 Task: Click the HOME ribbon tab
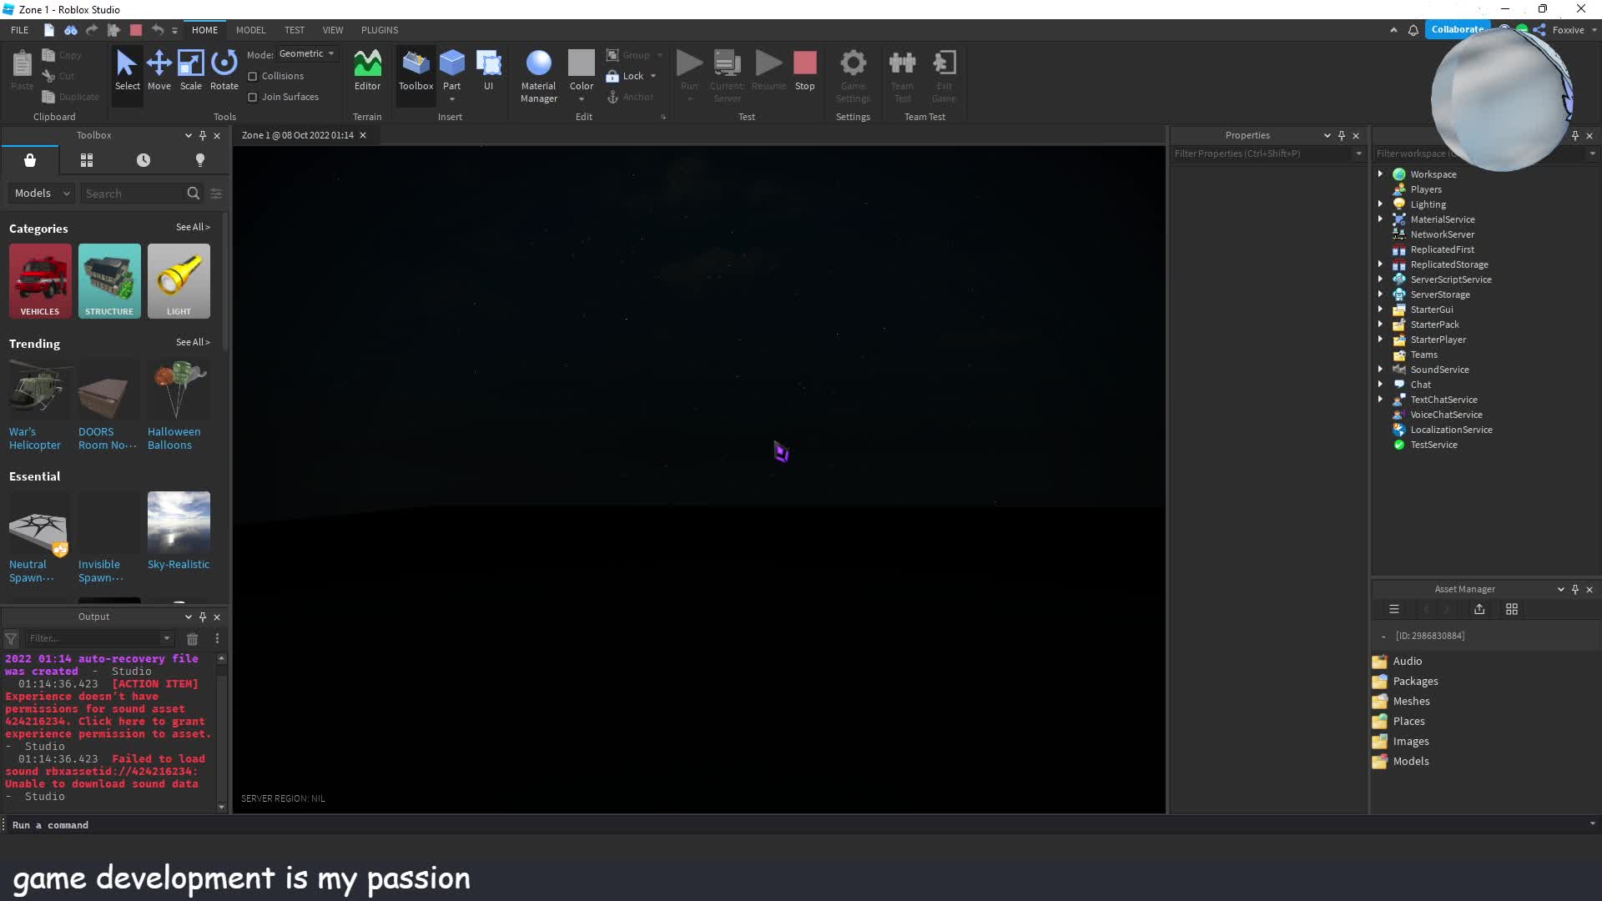204,30
